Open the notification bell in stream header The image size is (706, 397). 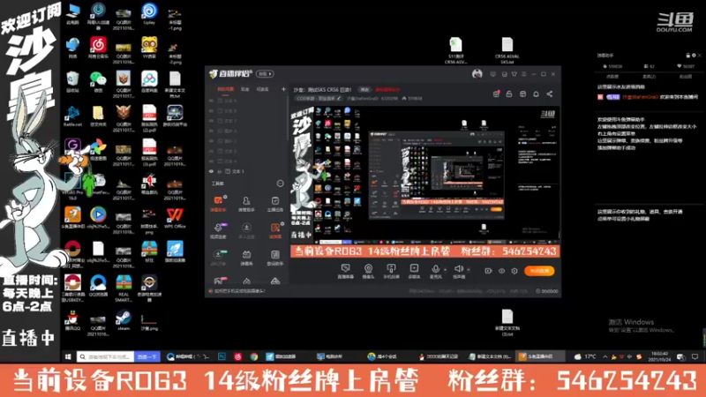click(x=536, y=94)
